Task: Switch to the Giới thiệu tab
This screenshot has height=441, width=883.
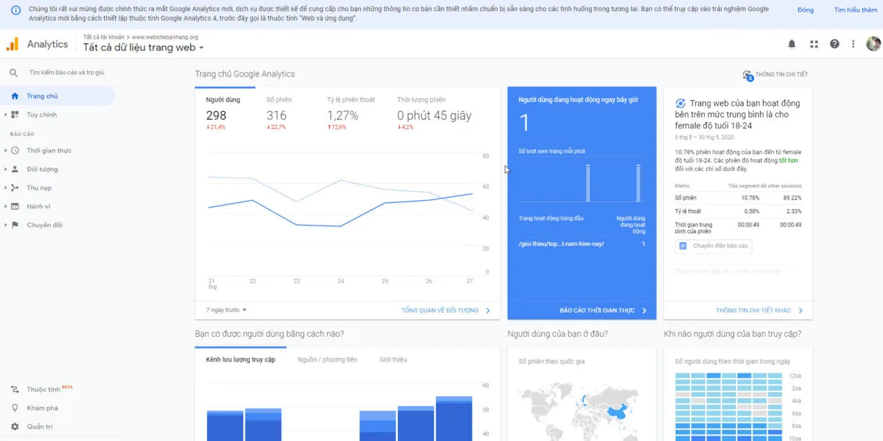Action: pyautogui.click(x=393, y=360)
